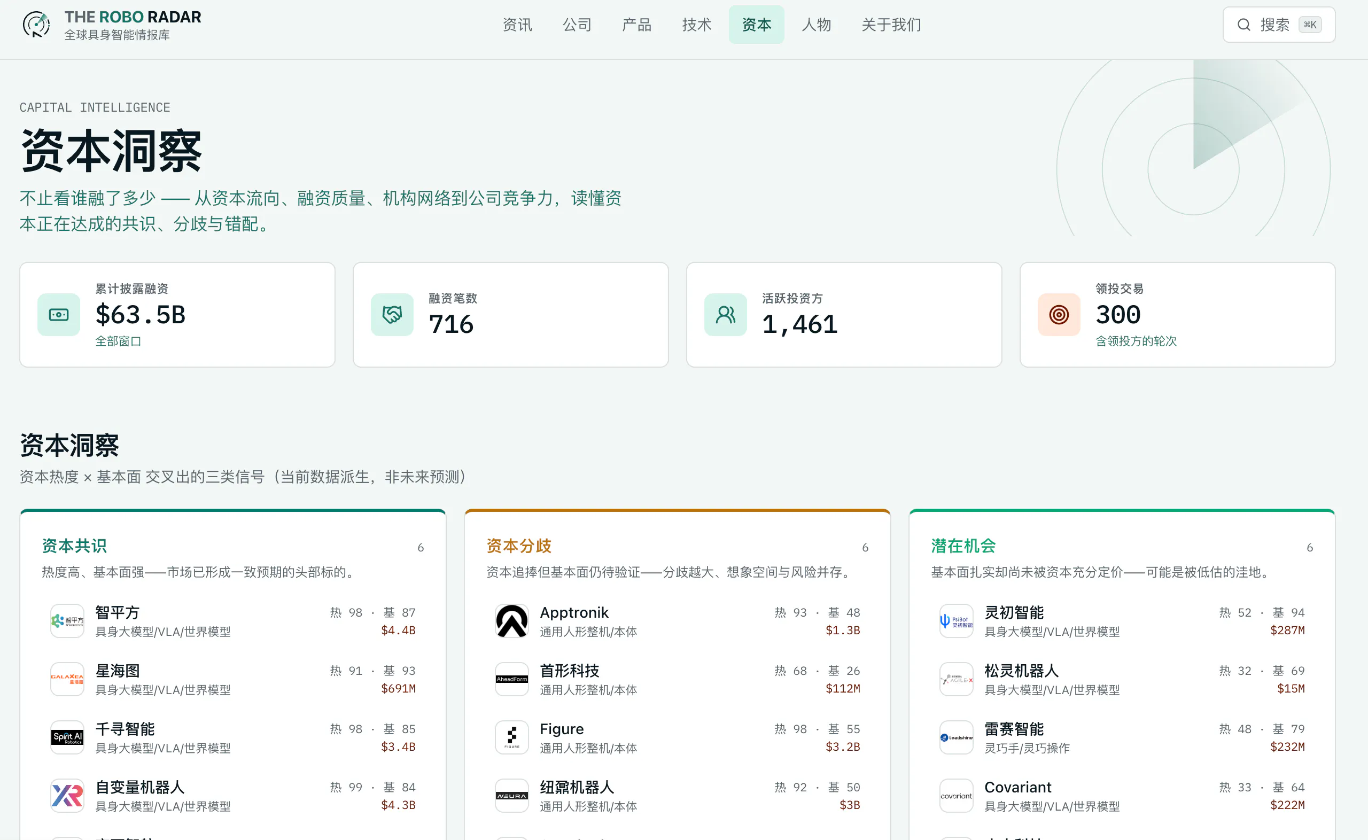This screenshot has height=840, width=1368.
Task: Click the Figure company logo
Action: point(511,738)
